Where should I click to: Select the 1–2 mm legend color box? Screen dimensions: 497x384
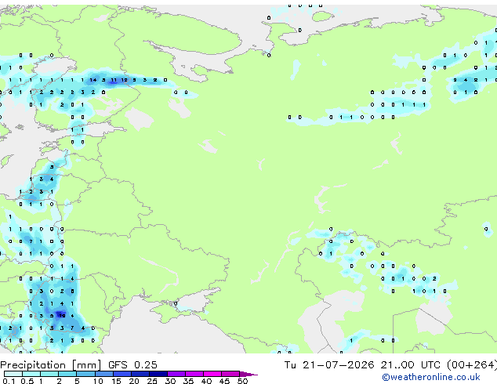[x=49, y=374]
